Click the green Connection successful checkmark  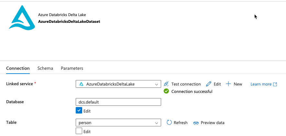tap(166, 91)
